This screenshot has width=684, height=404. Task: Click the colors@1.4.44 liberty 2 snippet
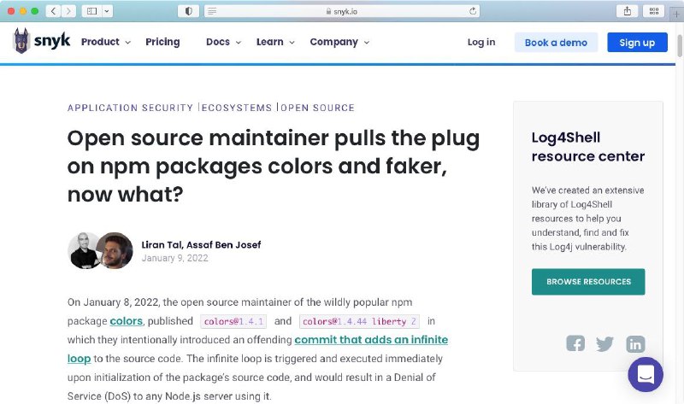tap(359, 322)
